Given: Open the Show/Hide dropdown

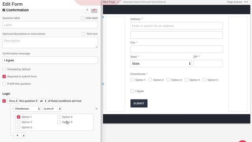Looking at the screenshot, I should 13,101.
